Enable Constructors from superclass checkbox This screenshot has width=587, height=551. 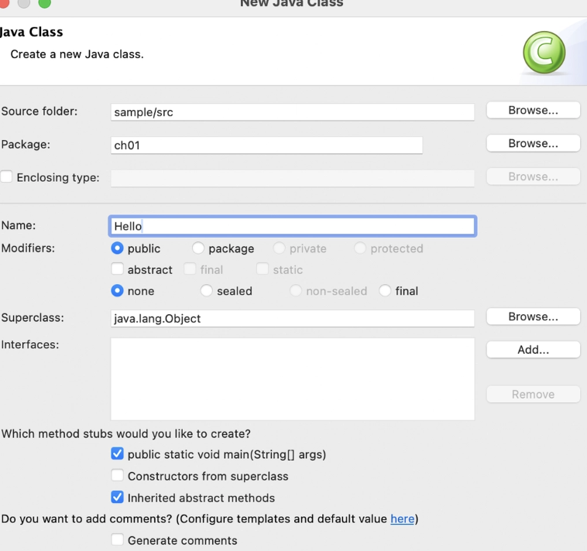(117, 475)
